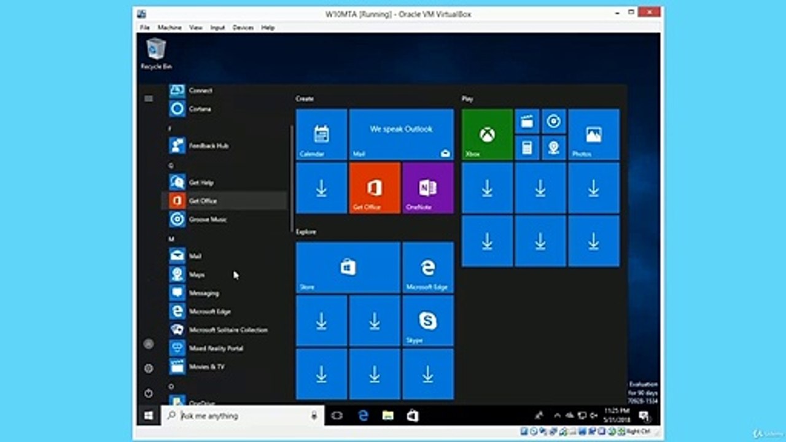Open the Mail tile saying We speak Outlook
Image resolution: width=786 pixels, height=442 pixels.
(401, 134)
